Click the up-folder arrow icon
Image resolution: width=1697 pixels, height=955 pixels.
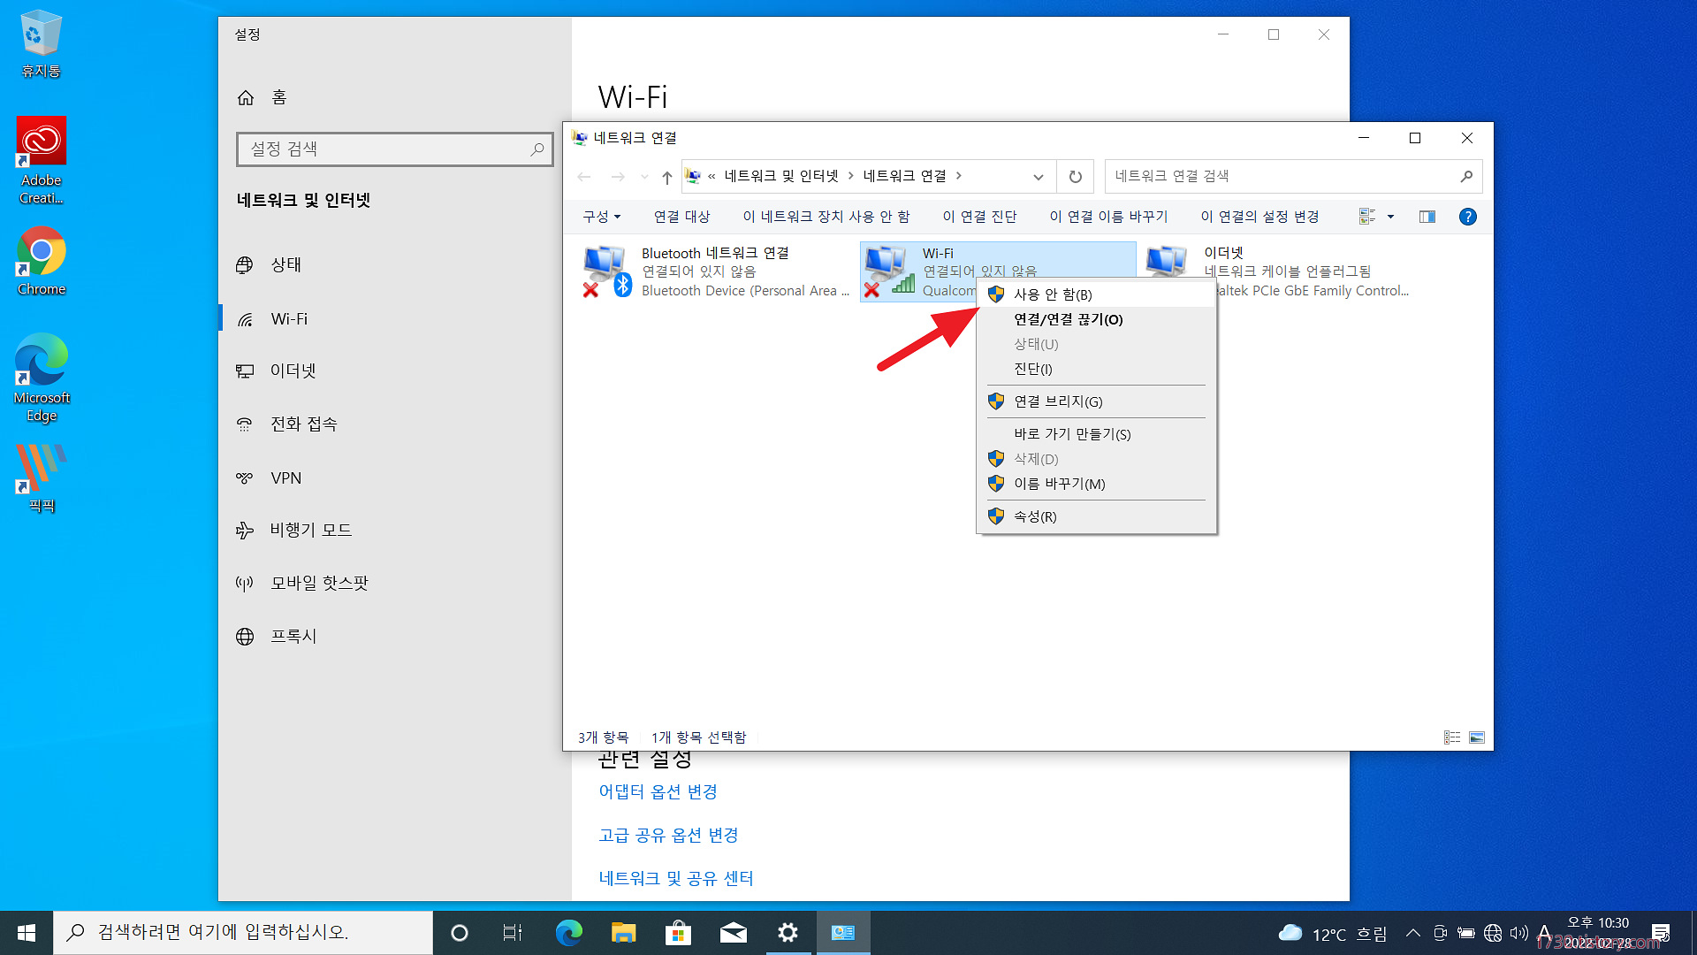667,177
